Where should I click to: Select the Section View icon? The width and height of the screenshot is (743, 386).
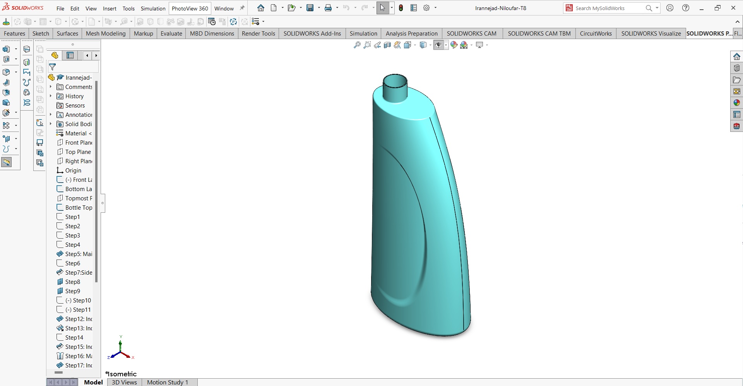tap(387, 45)
